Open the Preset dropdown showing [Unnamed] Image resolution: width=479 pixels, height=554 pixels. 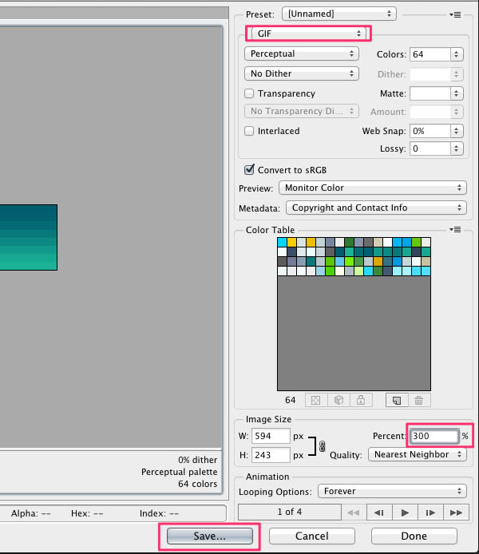coord(339,14)
